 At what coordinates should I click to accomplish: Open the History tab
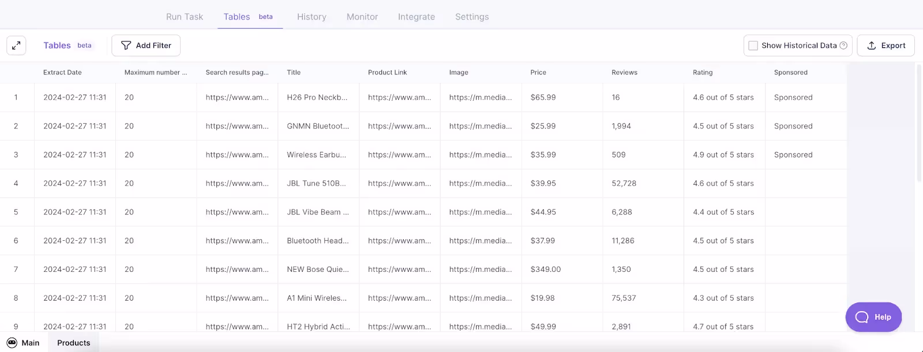312,17
